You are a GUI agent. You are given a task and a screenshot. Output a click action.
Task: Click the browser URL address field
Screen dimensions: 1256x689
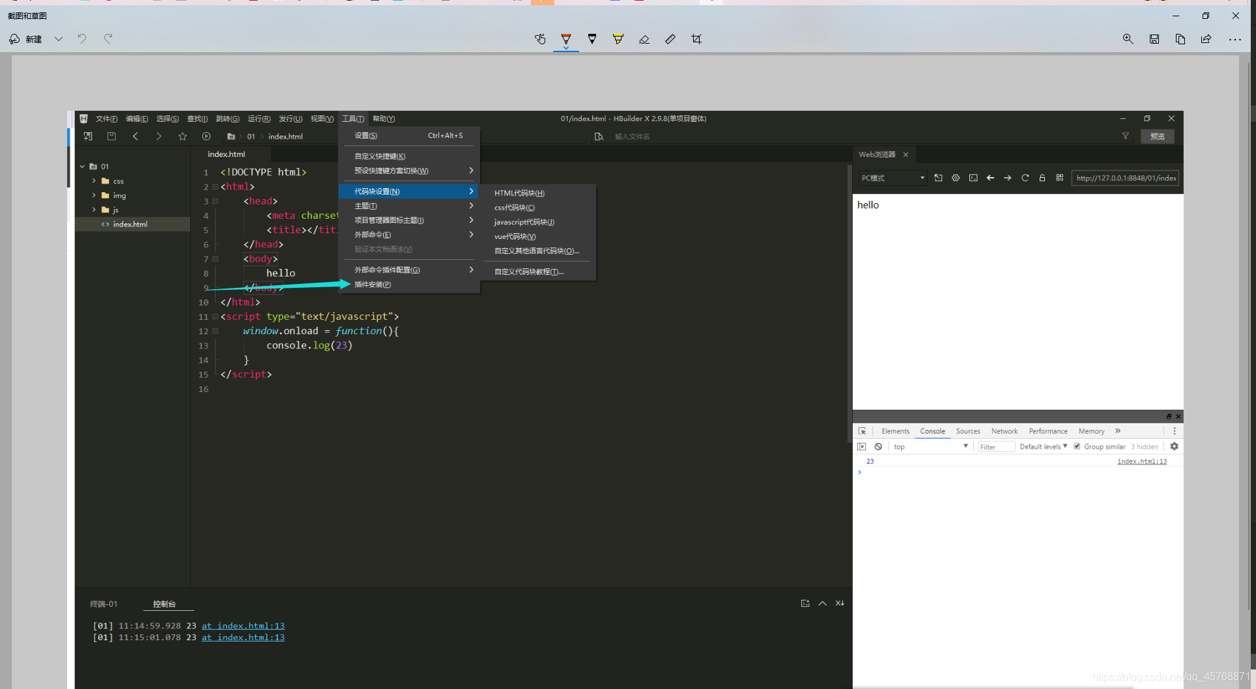tap(1125, 178)
